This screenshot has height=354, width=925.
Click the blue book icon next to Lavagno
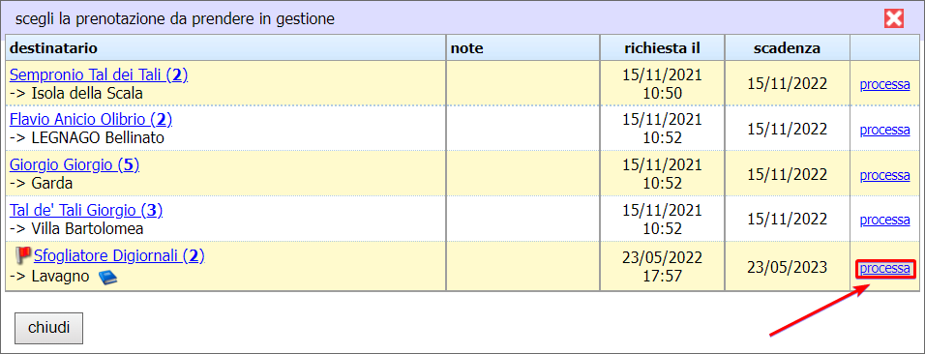point(108,277)
